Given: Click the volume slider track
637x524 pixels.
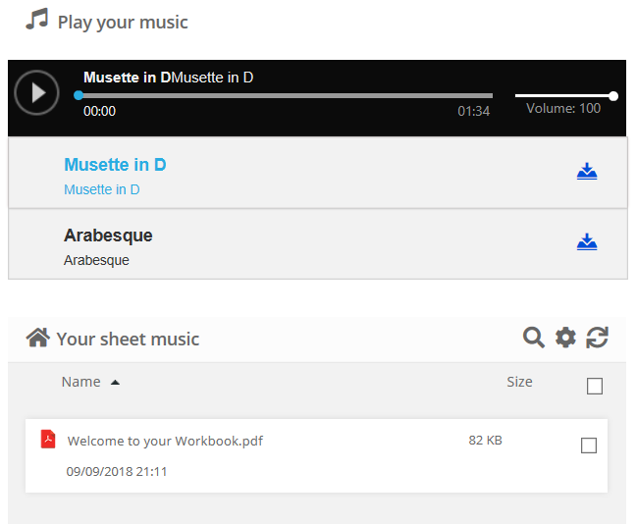Looking at the screenshot, I should pos(563,96).
